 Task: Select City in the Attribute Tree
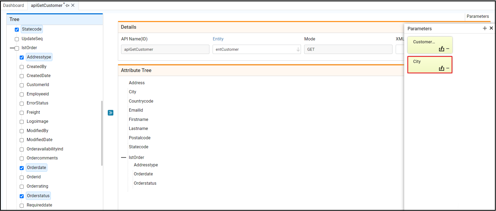[x=133, y=92]
